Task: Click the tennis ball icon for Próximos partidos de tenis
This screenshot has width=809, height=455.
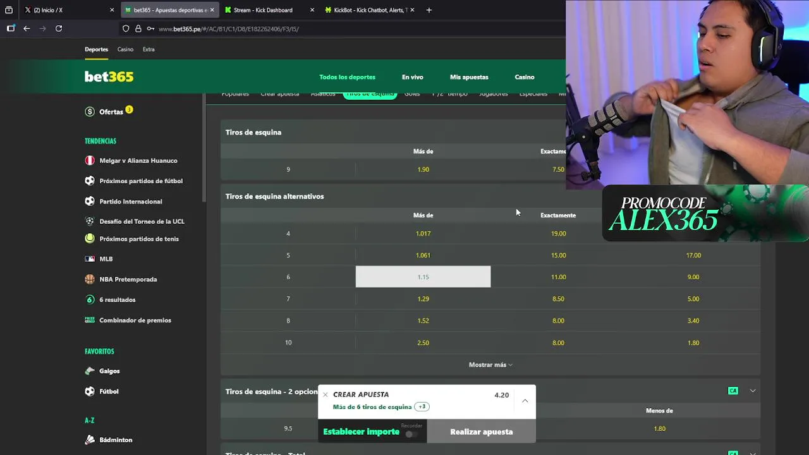Action: [x=90, y=239]
